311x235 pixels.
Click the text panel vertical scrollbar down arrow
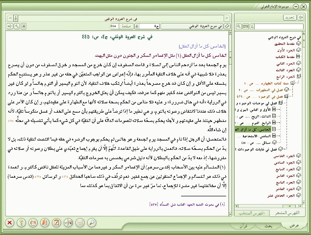click(x=230, y=214)
